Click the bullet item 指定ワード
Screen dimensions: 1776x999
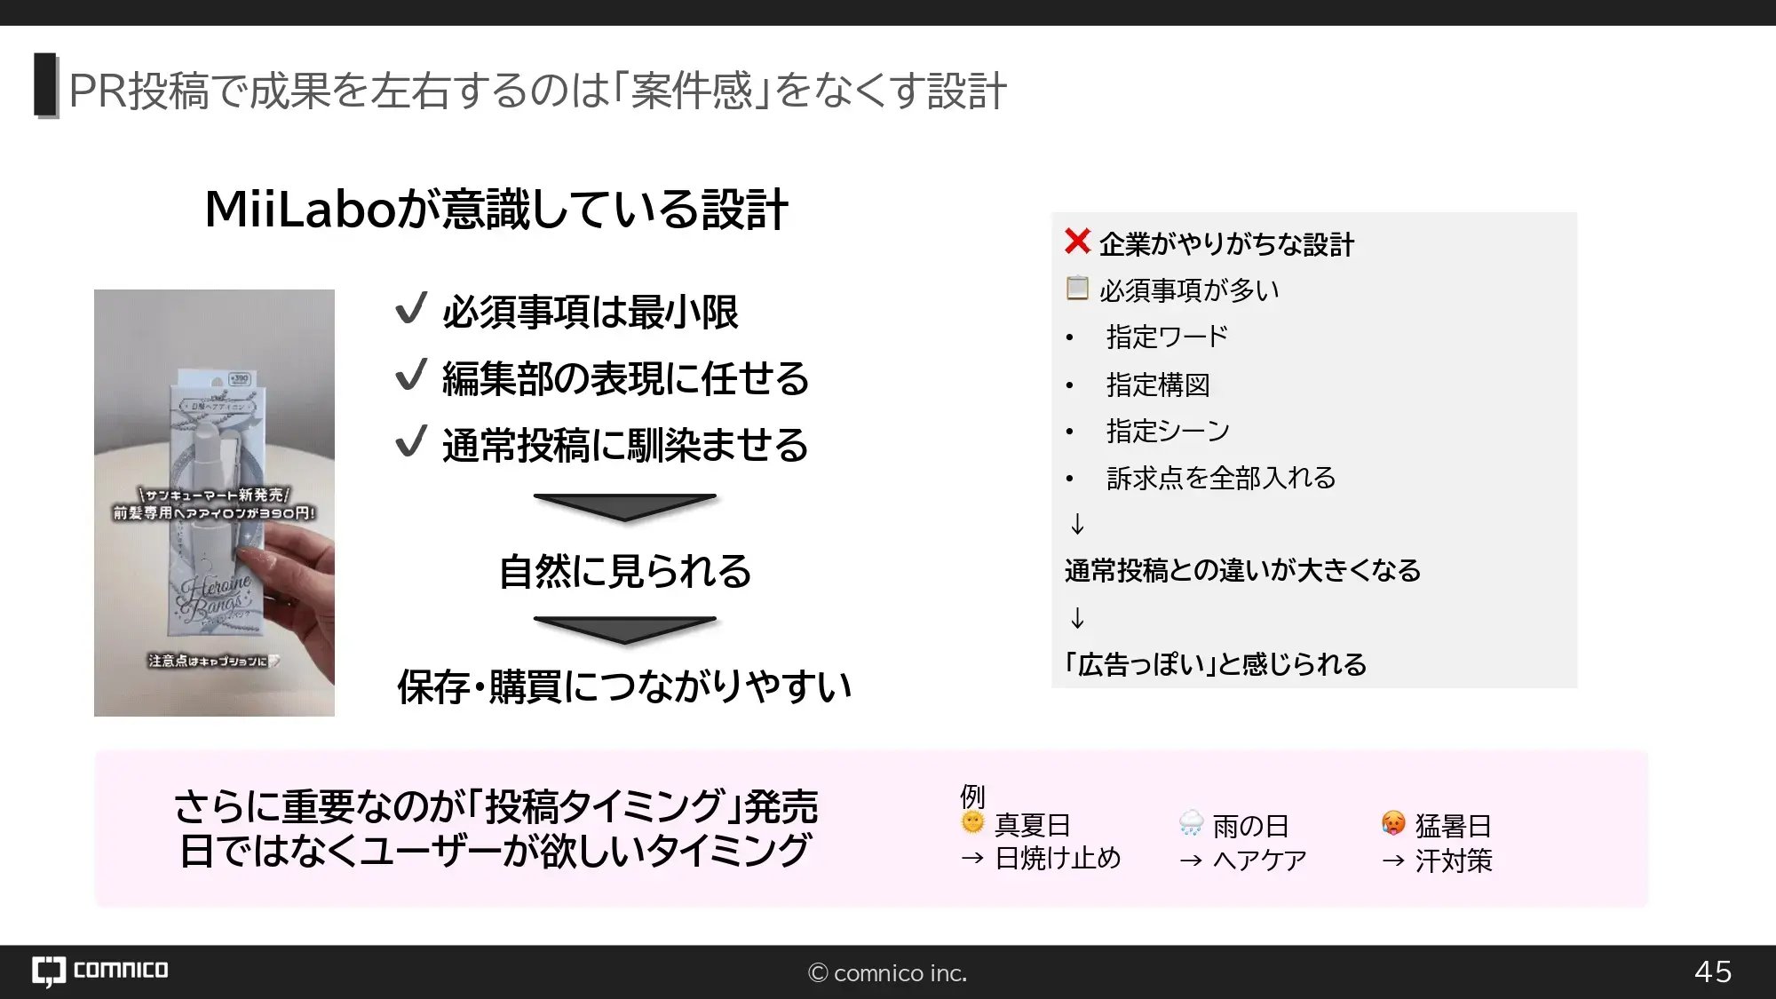point(1167,337)
